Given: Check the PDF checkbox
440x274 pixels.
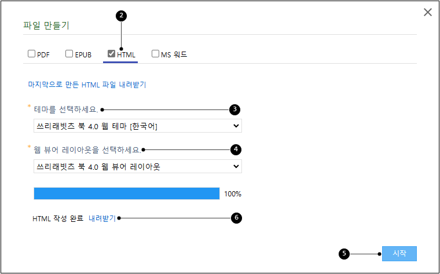Looking at the screenshot, I should click(31, 54).
